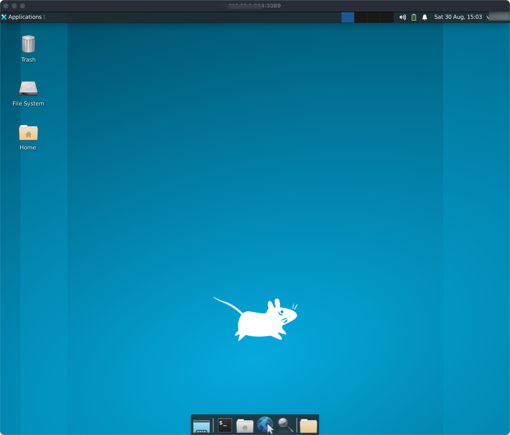Launch the Terminal emulator from the dock
Viewport: 510px width, 435px height.
coord(225,425)
